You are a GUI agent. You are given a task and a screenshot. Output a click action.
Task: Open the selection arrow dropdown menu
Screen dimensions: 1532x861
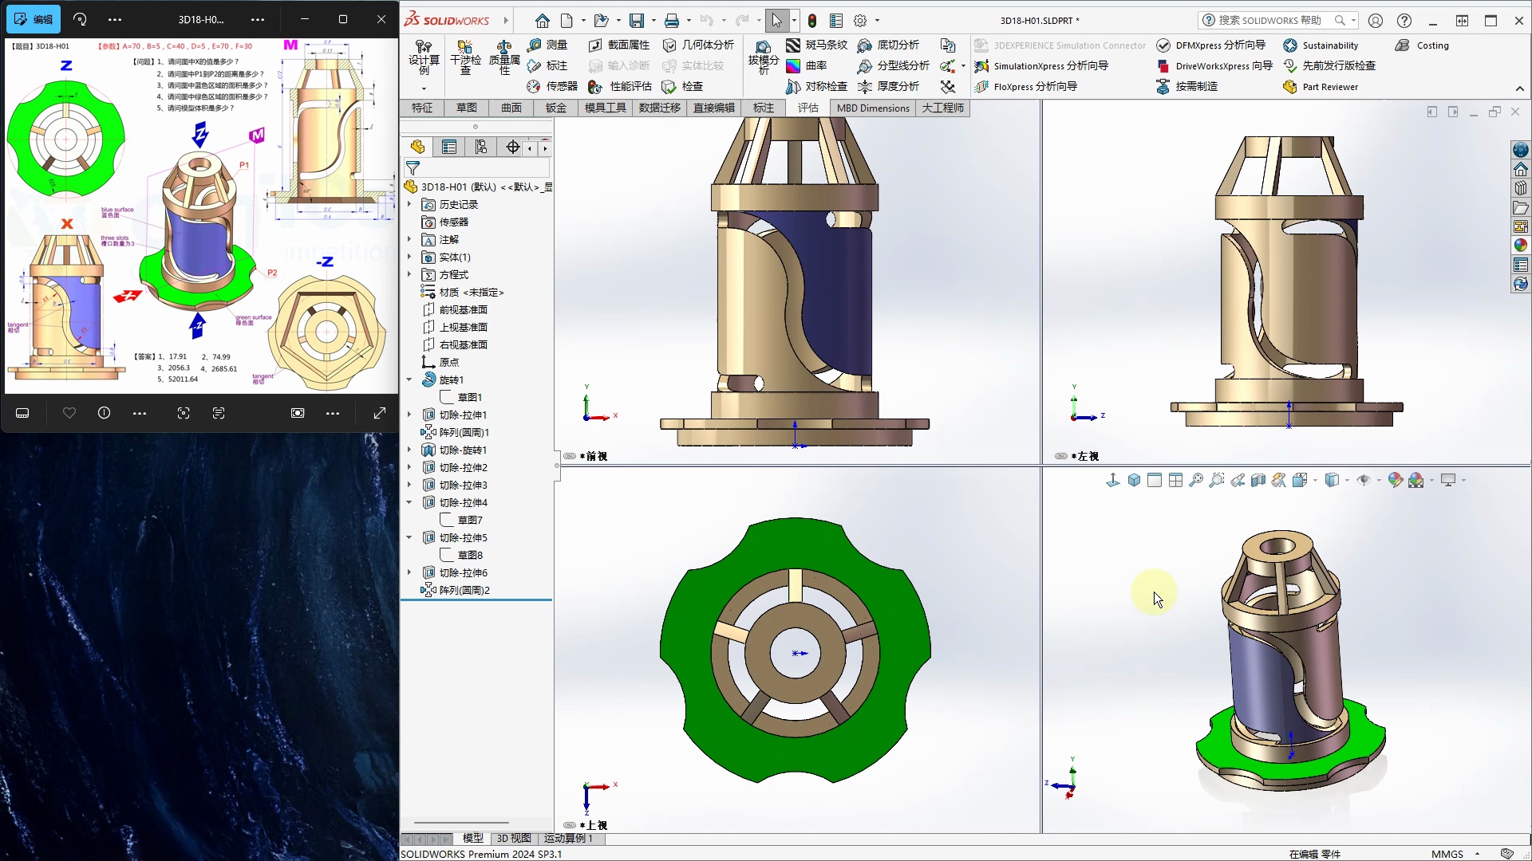(x=795, y=21)
